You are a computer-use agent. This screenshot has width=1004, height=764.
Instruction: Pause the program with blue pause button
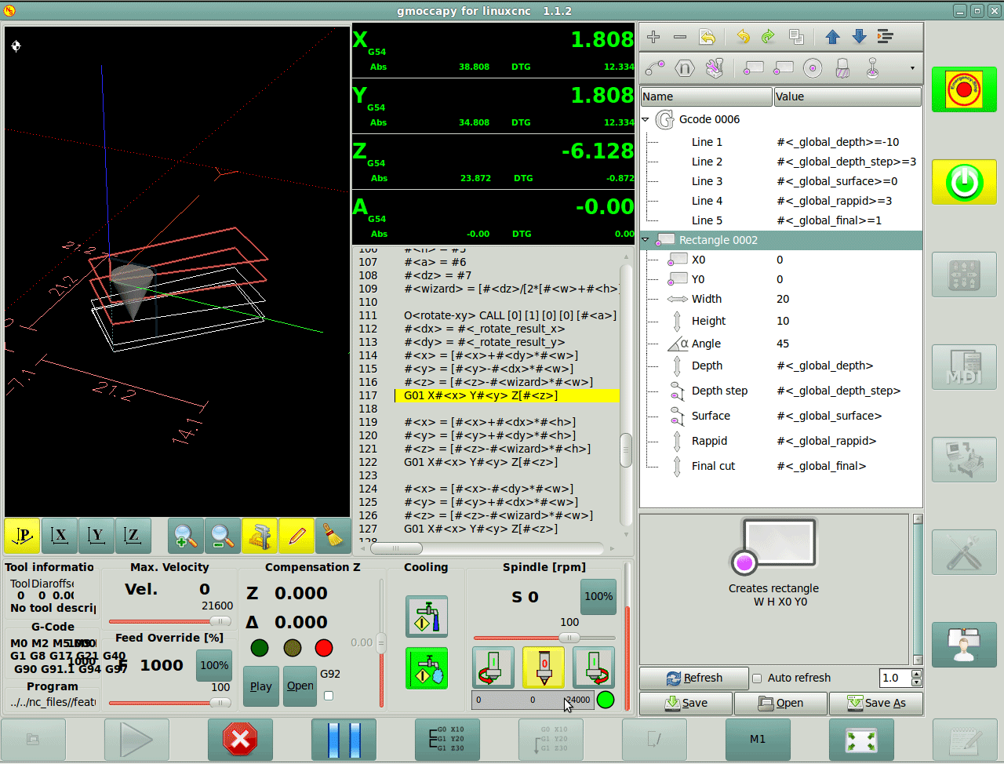pos(344,739)
